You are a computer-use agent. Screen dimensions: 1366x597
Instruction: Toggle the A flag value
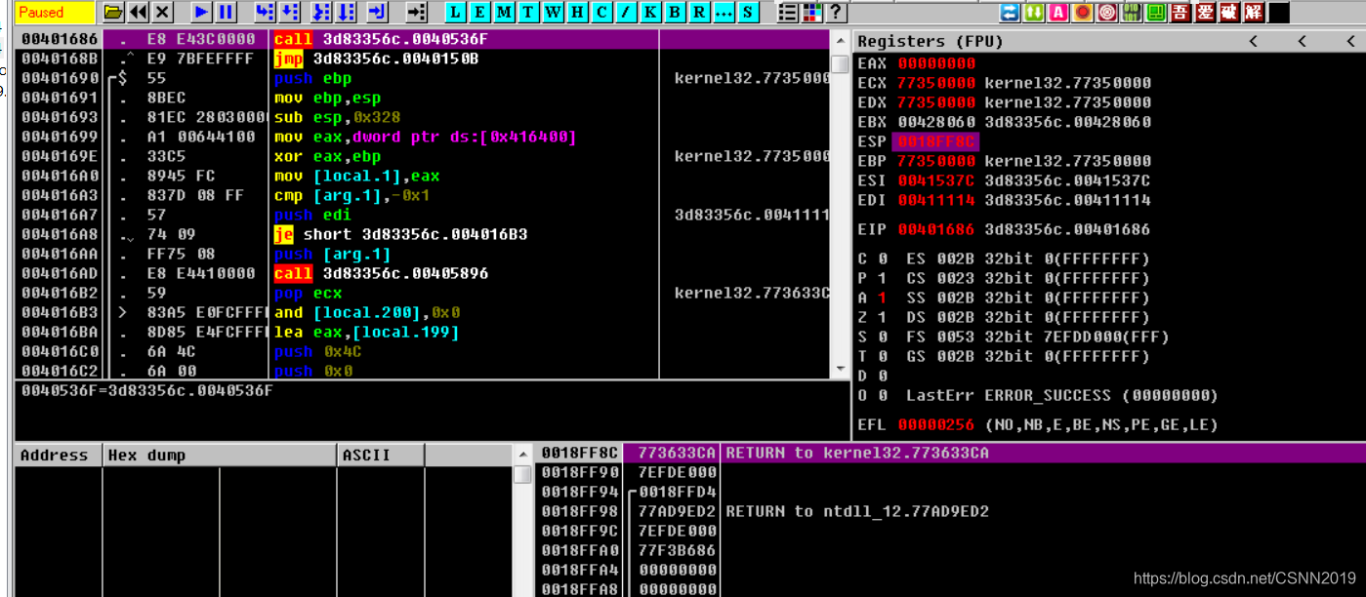point(883,298)
